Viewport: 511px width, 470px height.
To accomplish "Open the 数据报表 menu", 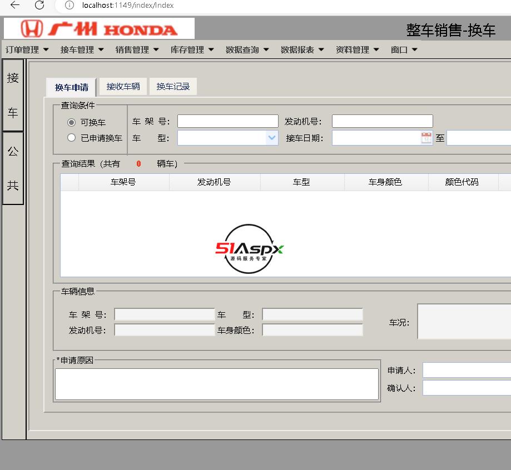I will [302, 49].
